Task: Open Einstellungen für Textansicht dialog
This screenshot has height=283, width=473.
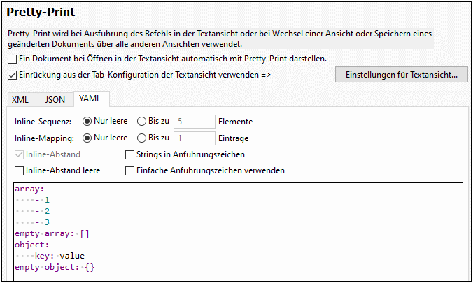Action: click(402, 74)
